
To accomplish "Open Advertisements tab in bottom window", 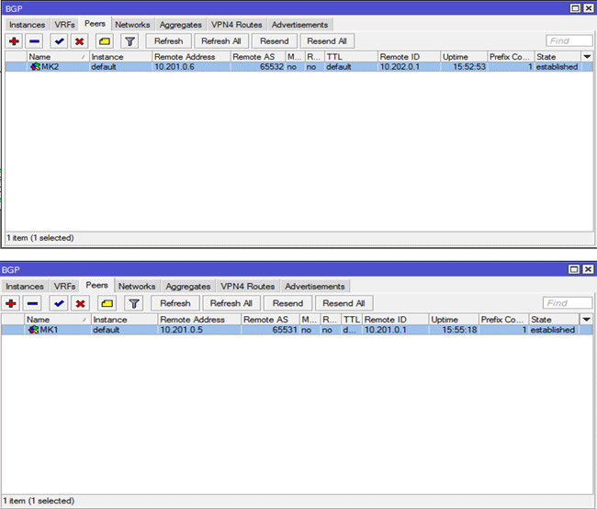I will point(315,287).
